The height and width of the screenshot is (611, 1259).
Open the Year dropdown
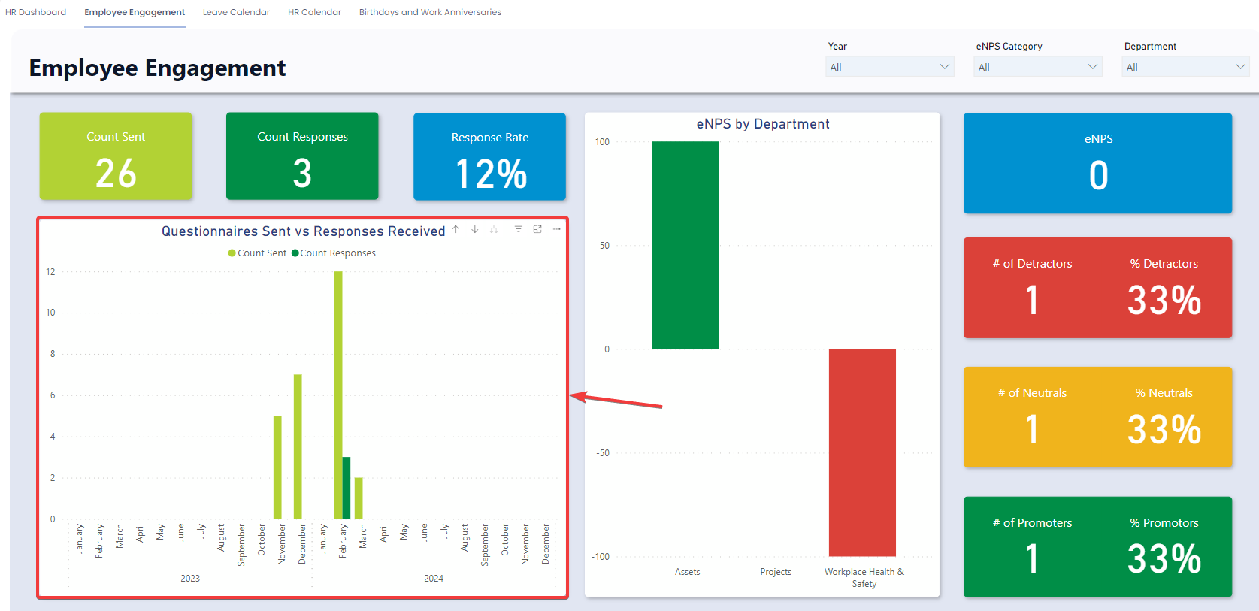click(890, 67)
